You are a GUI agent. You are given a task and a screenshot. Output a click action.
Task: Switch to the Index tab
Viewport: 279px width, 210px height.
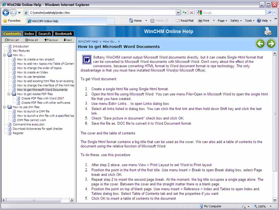[29, 34]
